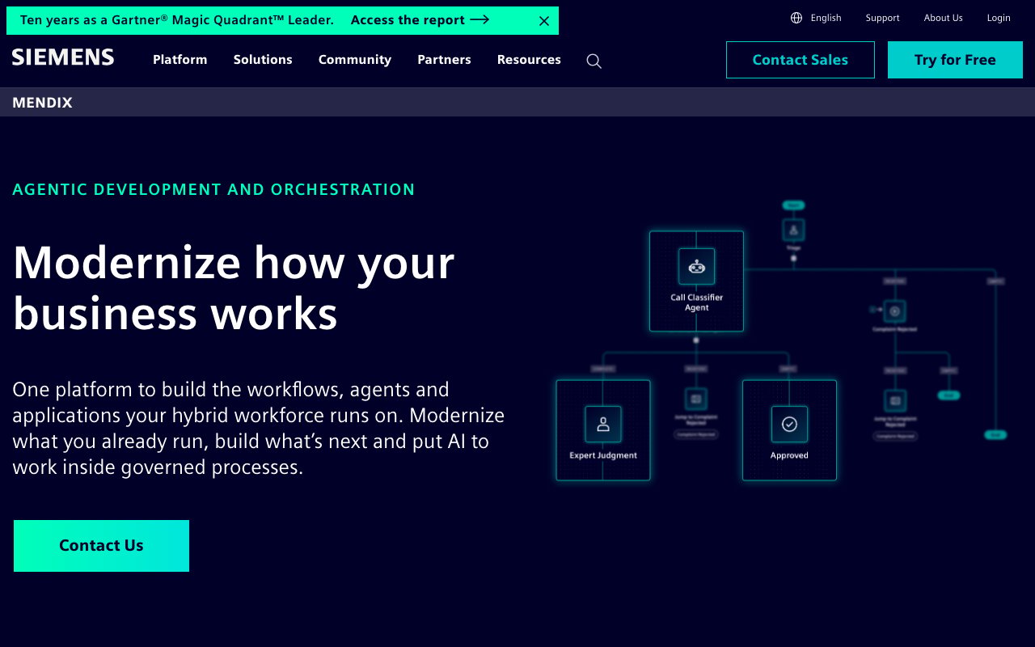The height and width of the screenshot is (647, 1035).
Task: Switch language via the English selector
Action: click(826, 18)
